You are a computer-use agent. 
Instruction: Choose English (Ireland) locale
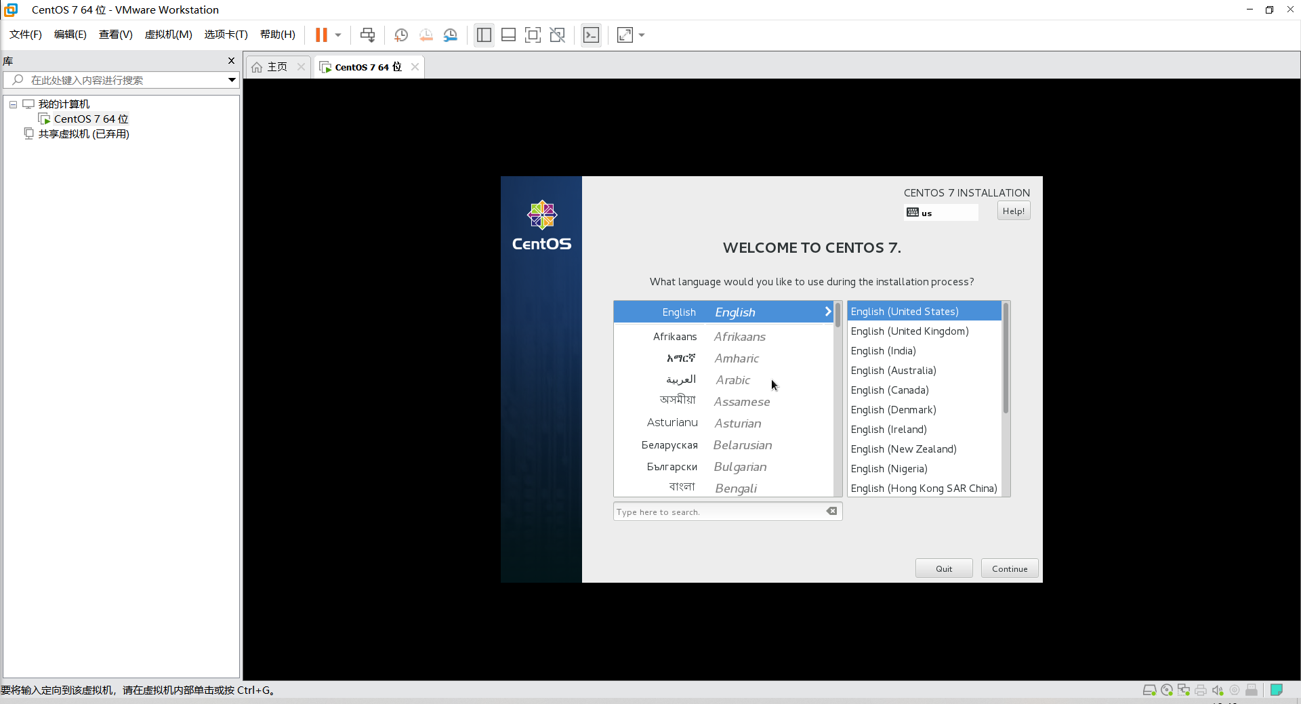pyautogui.click(x=924, y=430)
